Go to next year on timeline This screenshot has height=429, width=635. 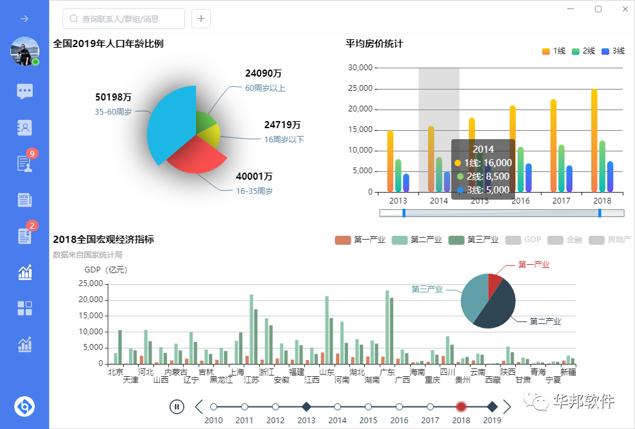[507, 406]
